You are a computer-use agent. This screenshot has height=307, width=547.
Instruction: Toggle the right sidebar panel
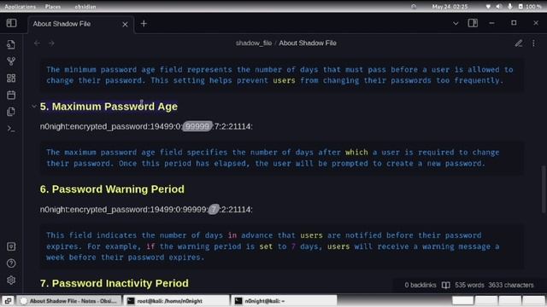[x=473, y=23]
